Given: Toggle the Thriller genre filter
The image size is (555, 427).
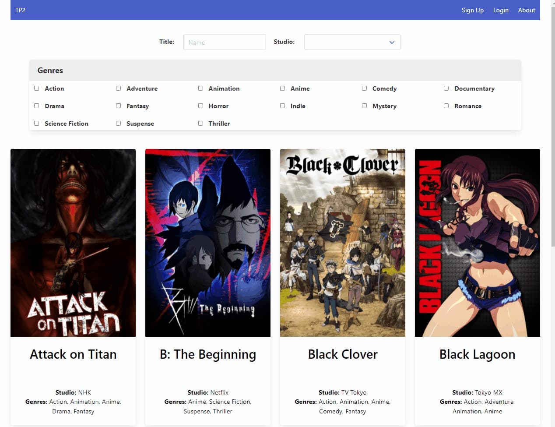Looking at the screenshot, I should [200, 123].
